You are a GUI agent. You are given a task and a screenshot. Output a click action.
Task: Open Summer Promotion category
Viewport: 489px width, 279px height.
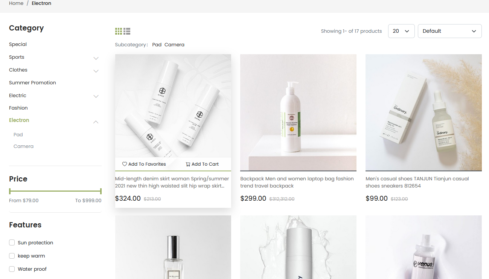32,82
